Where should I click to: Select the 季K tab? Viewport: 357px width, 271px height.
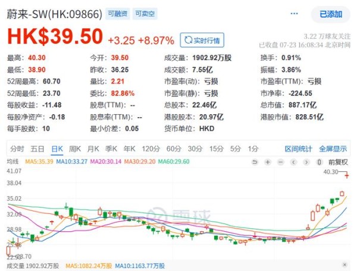click(111, 149)
